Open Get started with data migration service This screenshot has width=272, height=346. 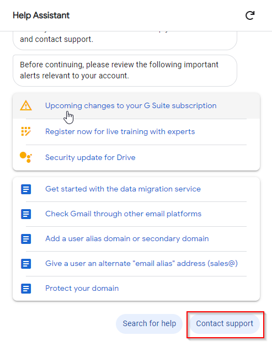coord(123,189)
